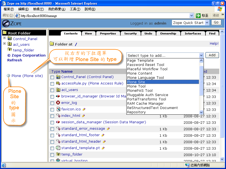This screenshot has width=226, height=169.
Task: Switch to the Security tab
Action: coord(130,33)
